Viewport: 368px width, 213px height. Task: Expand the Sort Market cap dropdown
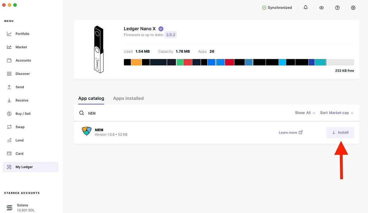(x=337, y=113)
